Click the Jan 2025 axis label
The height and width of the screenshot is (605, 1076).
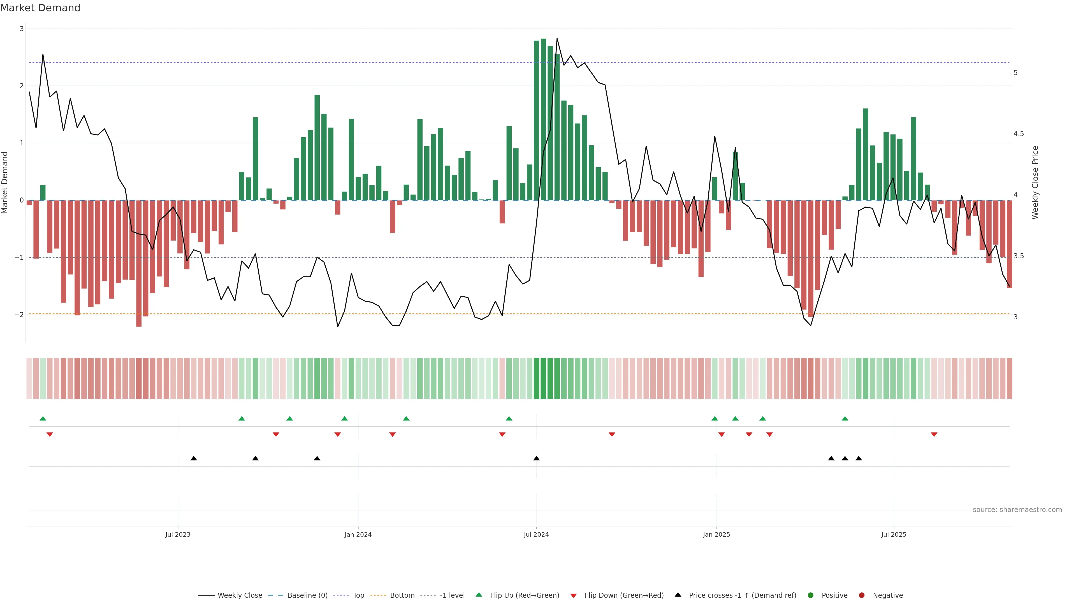[716, 534]
